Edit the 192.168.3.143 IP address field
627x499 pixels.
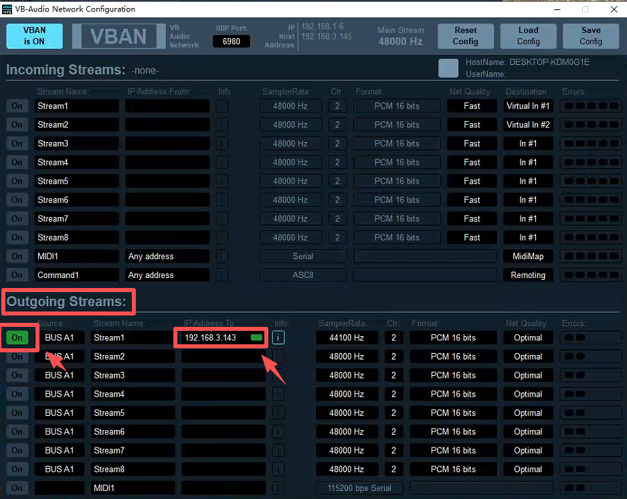213,338
